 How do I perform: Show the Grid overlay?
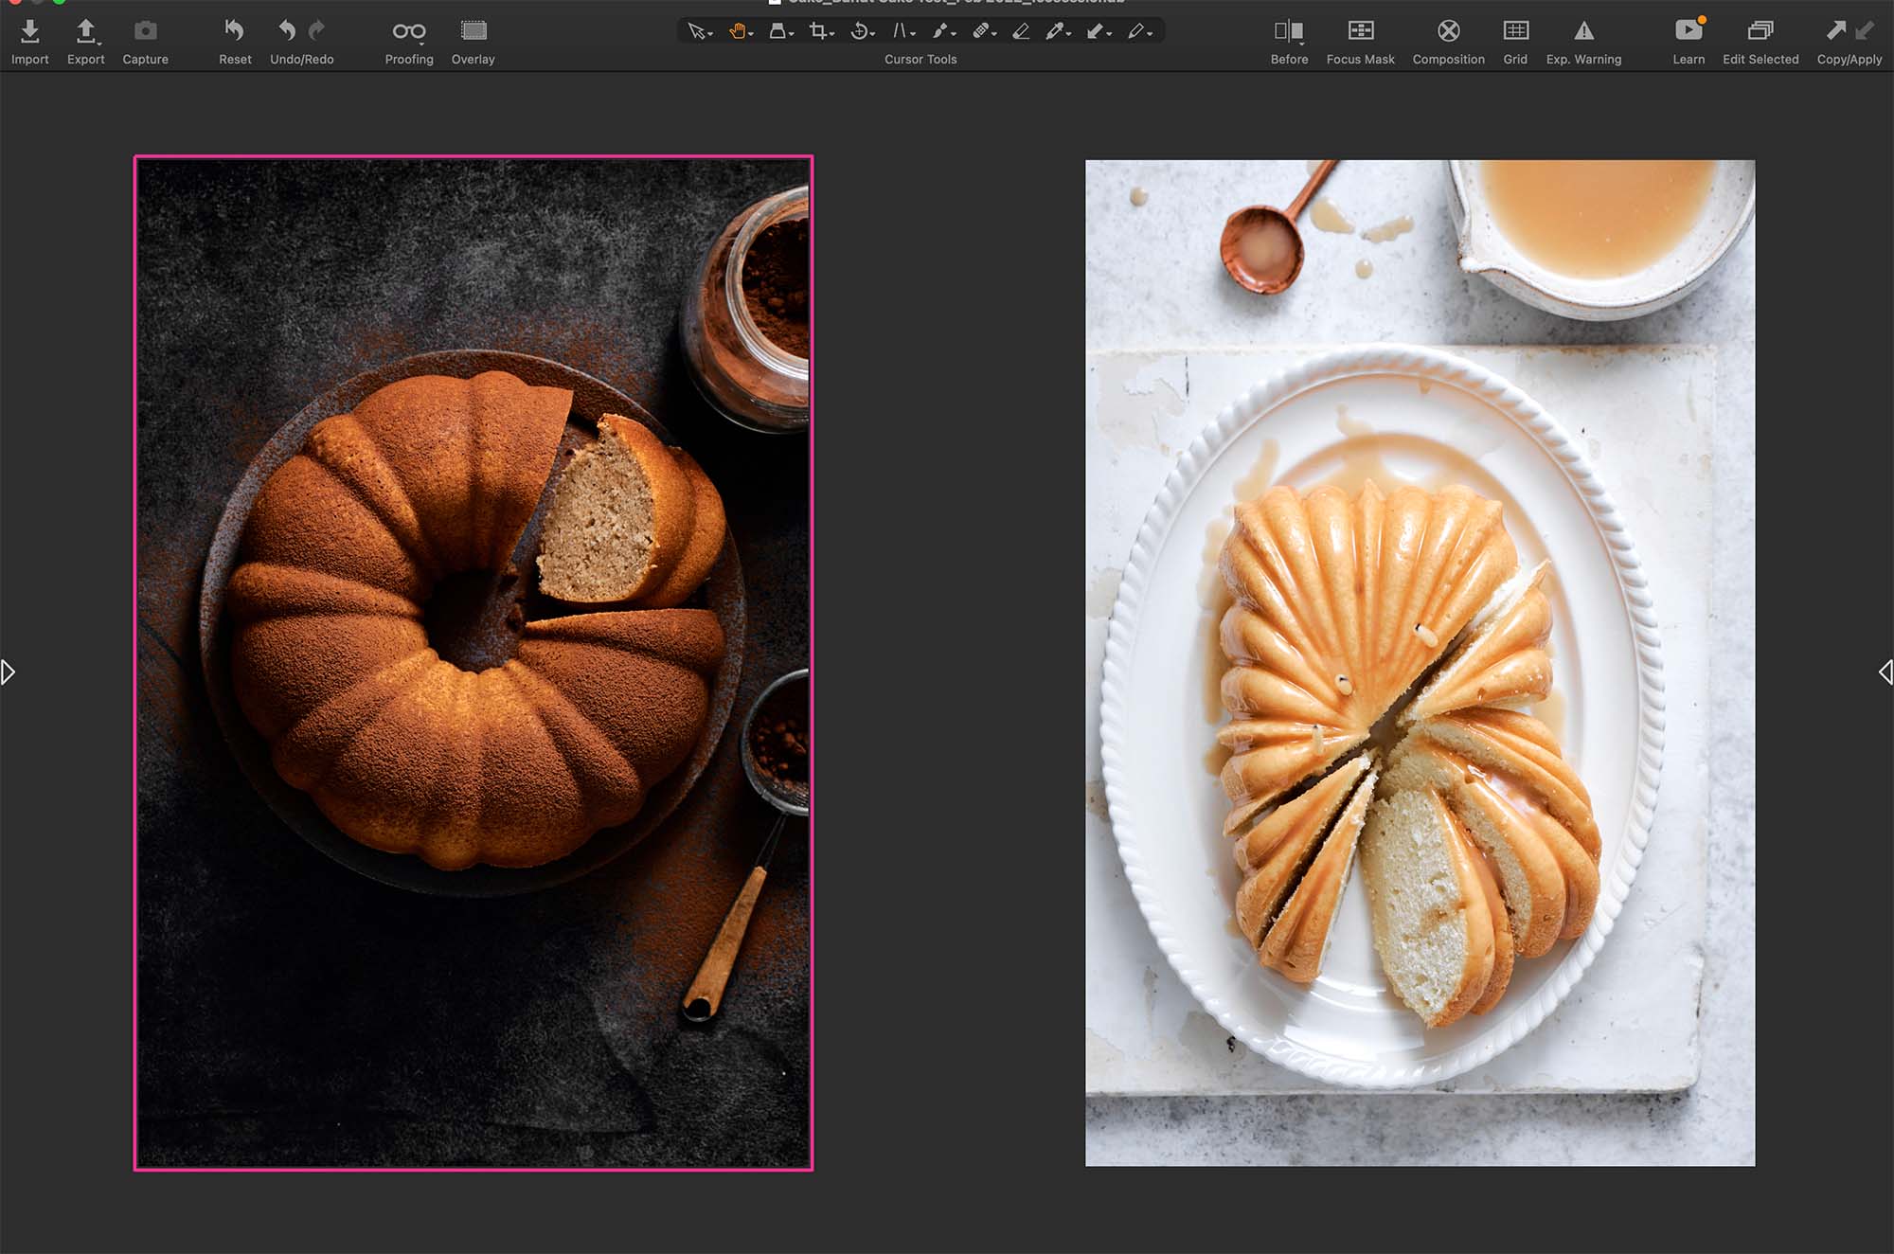[1515, 31]
